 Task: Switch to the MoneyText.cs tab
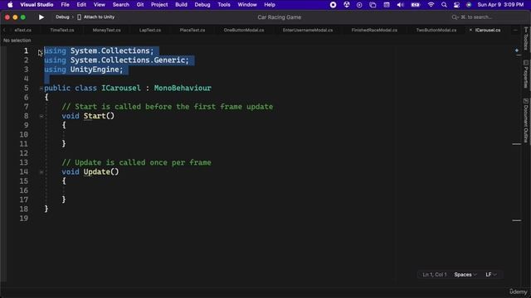click(x=107, y=30)
